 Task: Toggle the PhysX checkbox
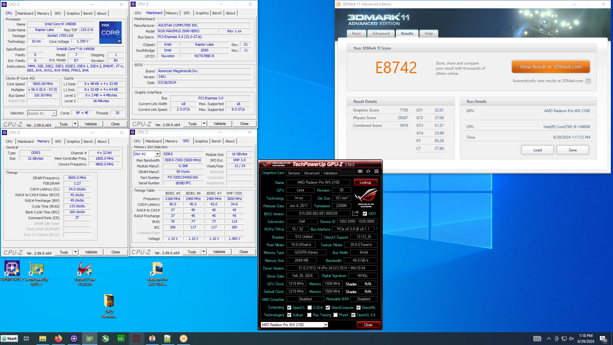[335, 315]
